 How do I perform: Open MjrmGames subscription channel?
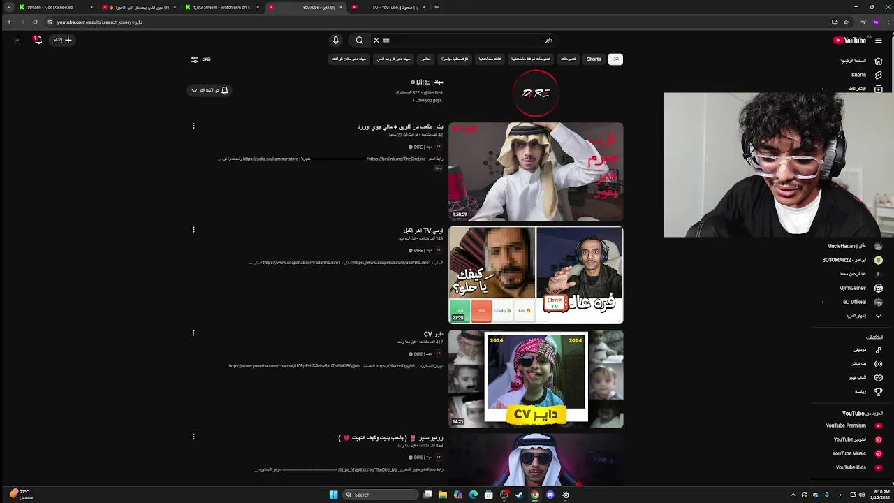tap(860, 288)
